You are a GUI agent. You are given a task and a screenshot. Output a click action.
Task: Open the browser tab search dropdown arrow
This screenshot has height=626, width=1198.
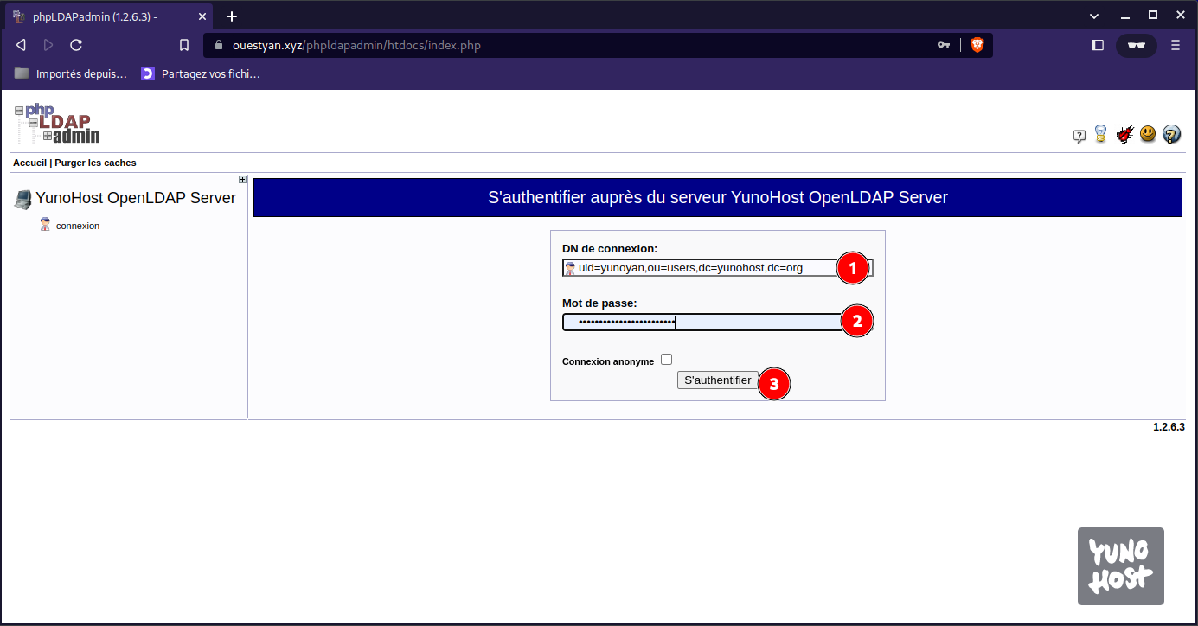1094,16
